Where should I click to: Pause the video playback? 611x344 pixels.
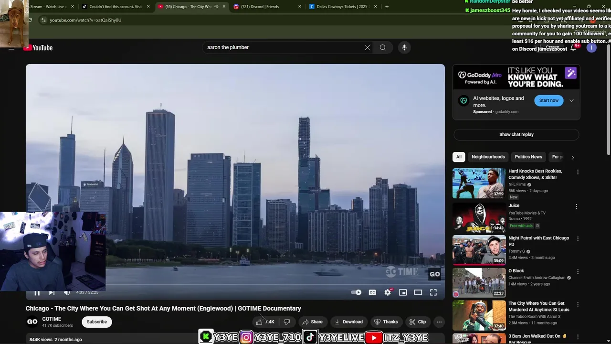(37, 292)
